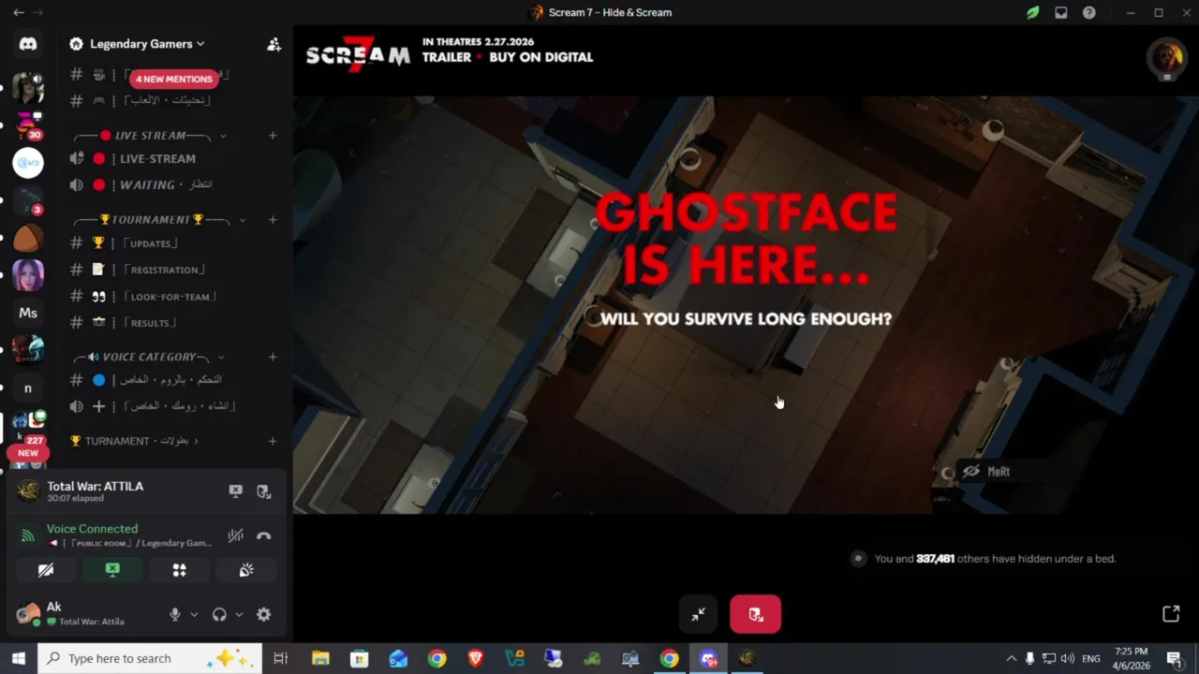This screenshot has width=1199, height=674.
Task: Open the server icon with 30 badge
Action: point(28,125)
